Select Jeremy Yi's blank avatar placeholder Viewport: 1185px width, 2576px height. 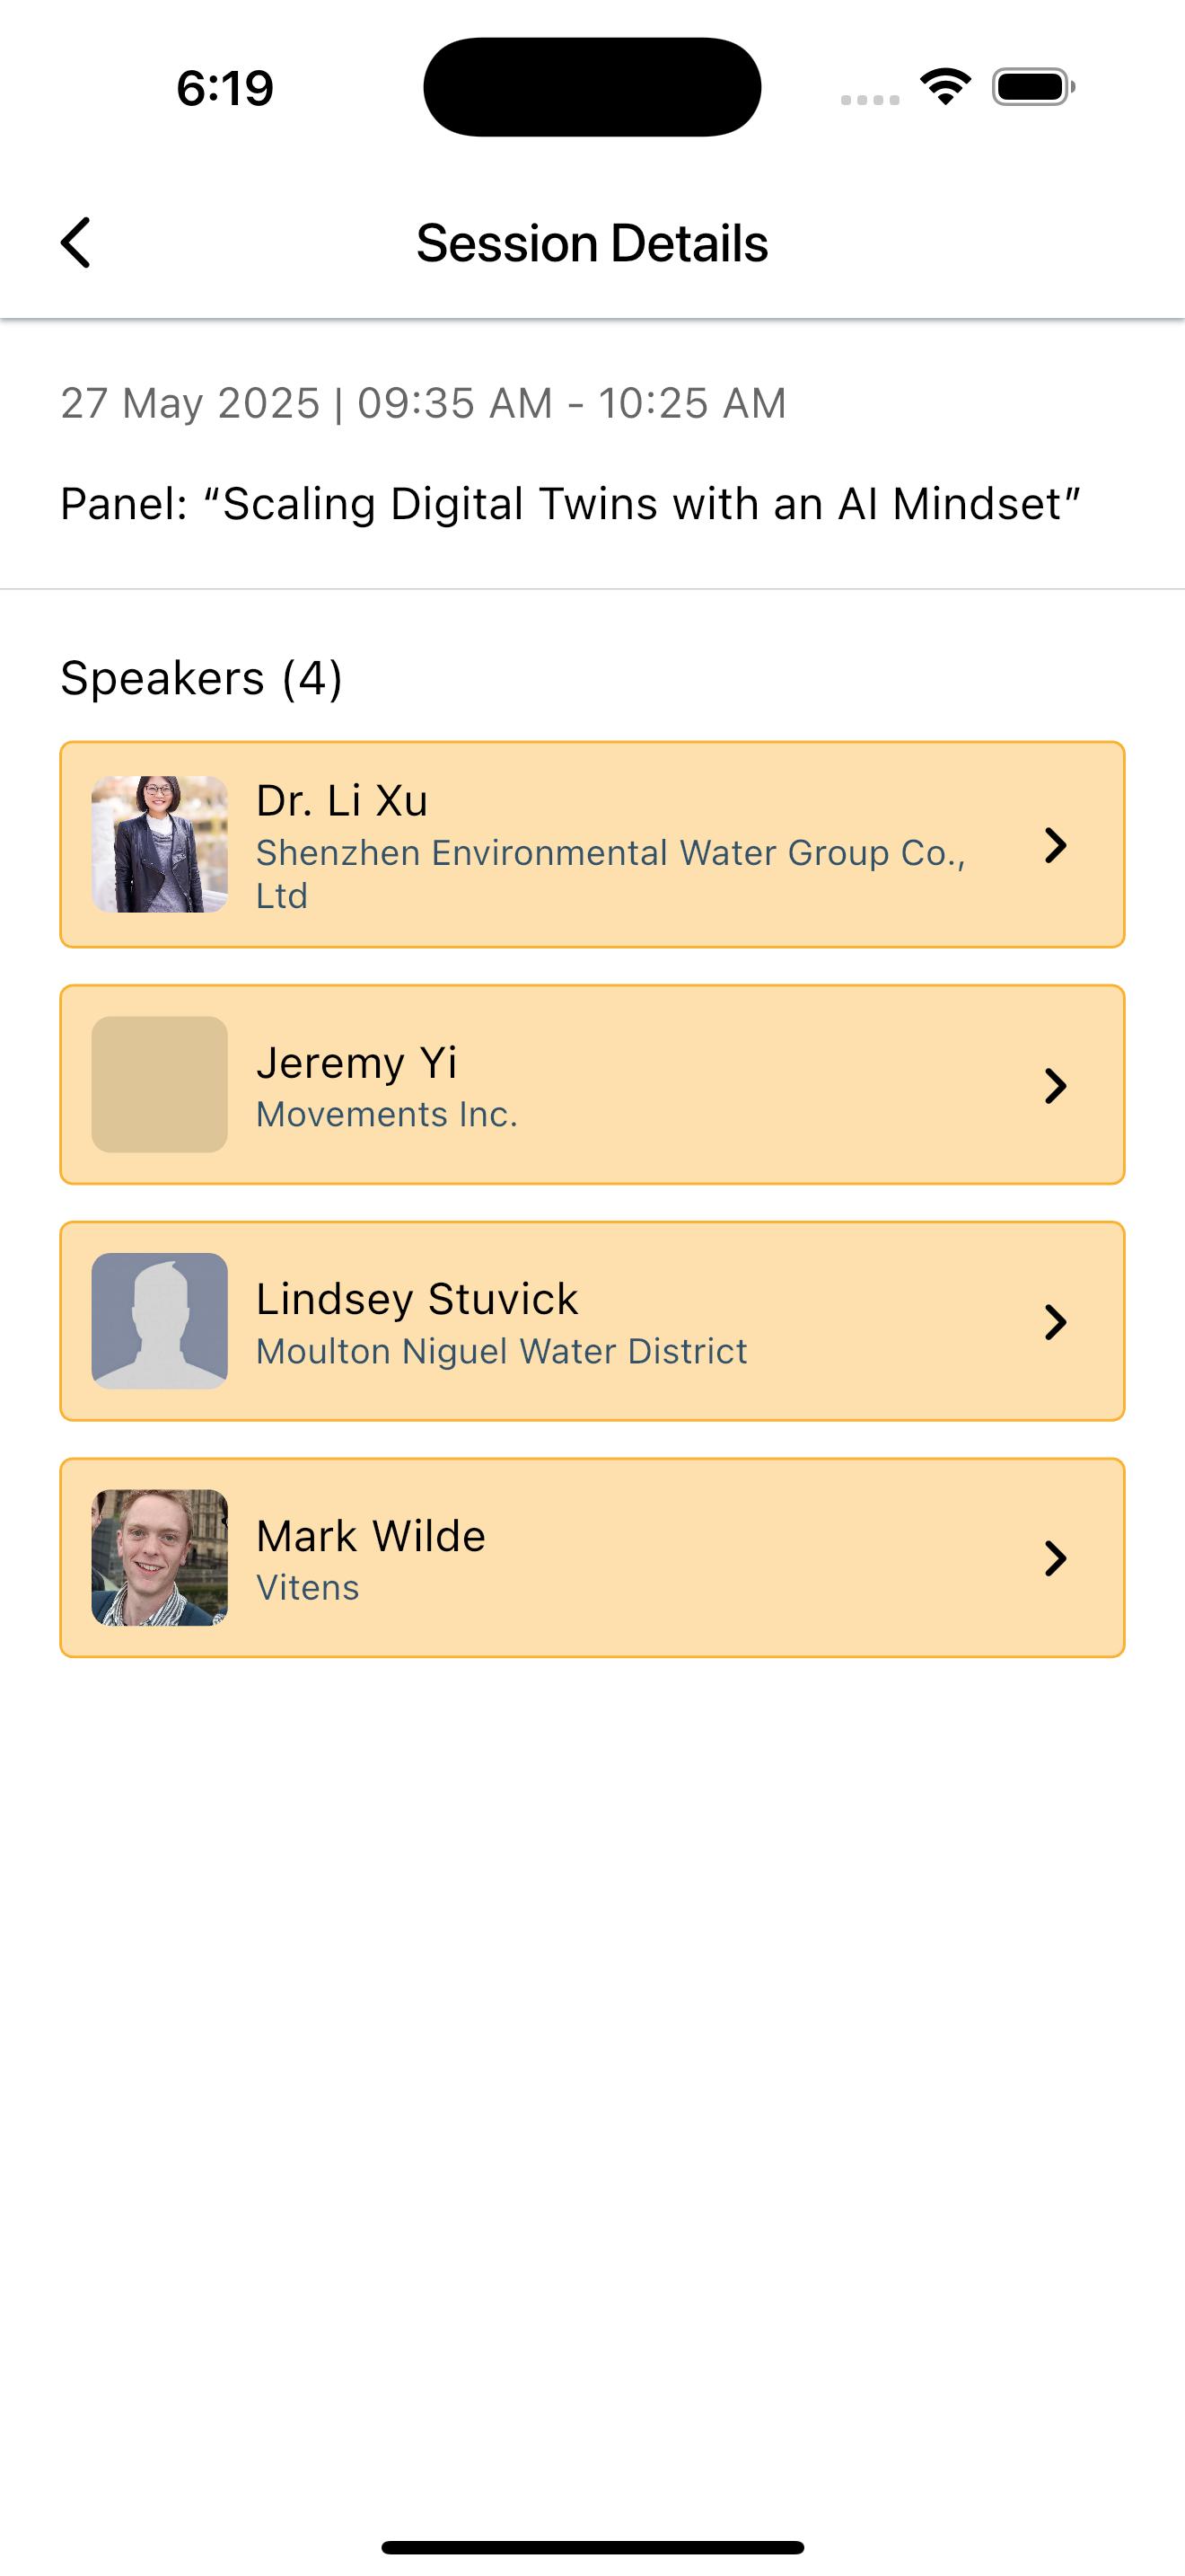[160, 1084]
